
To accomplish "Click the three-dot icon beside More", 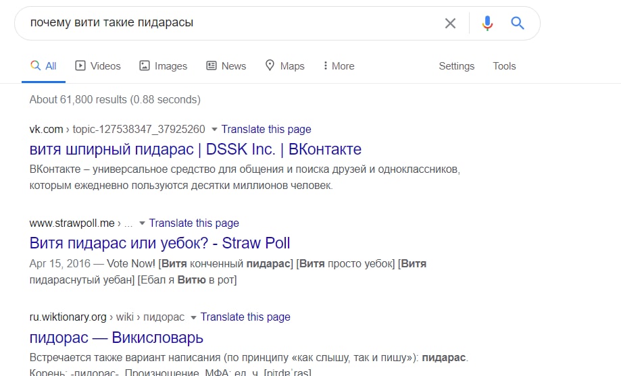I will tap(325, 65).
